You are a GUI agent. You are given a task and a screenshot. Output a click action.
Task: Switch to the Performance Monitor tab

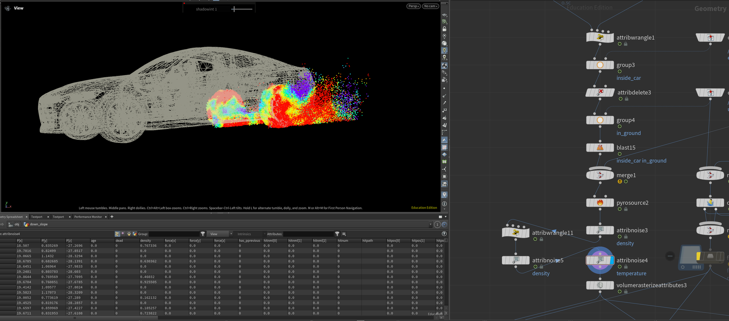click(88, 217)
